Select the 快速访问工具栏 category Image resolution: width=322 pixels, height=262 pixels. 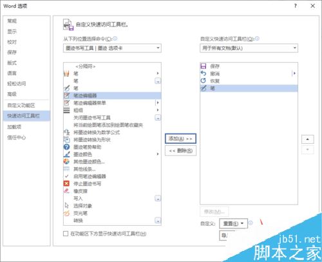pos(26,116)
